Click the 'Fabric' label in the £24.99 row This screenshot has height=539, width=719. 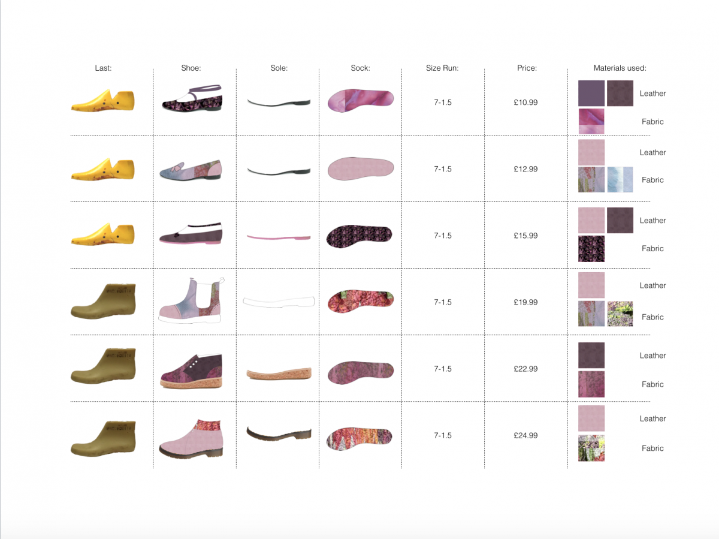(652, 448)
